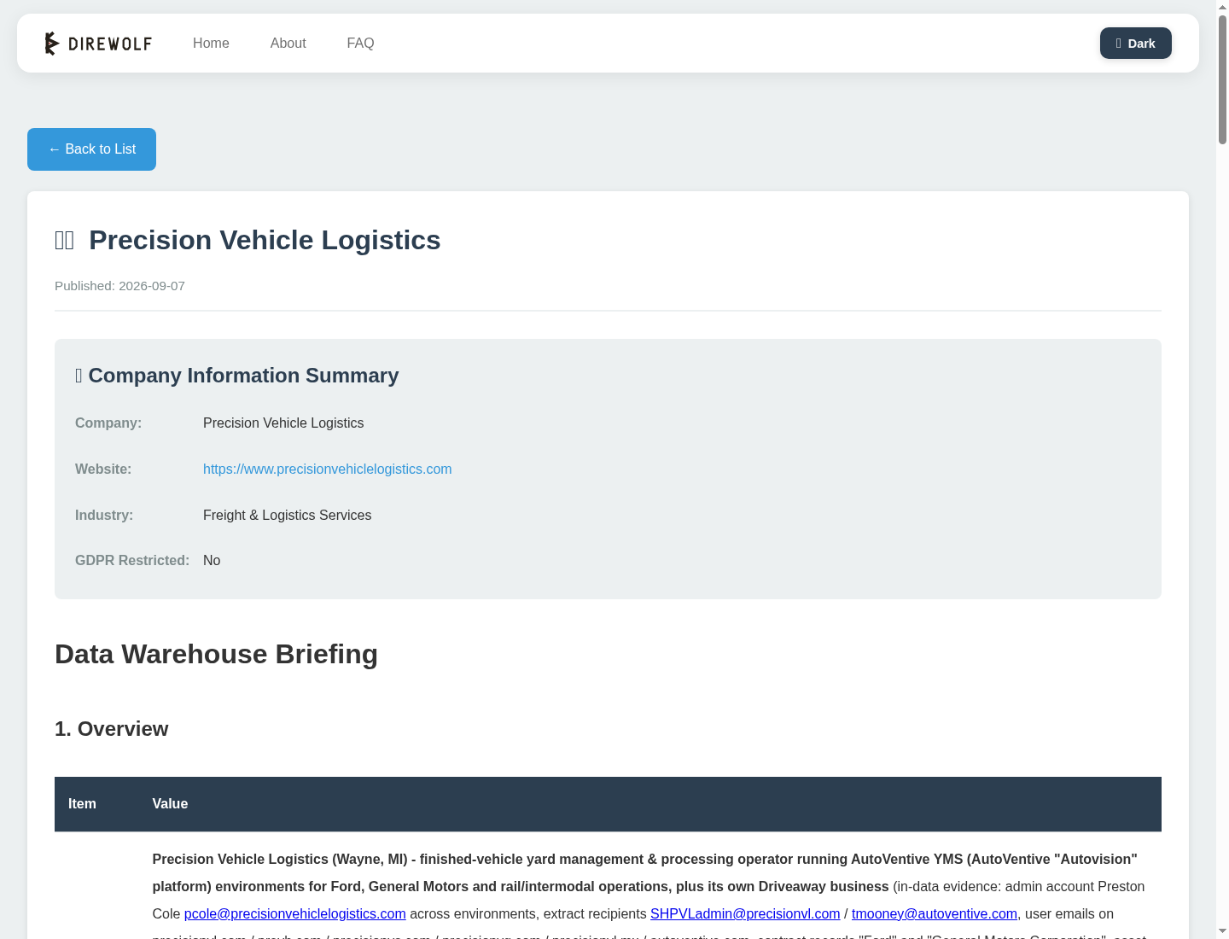Image resolution: width=1229 pixels, height=939 pixels.
Task: Select the GDPR Restricted 'No' value
Action: pyautogui.click(x=212, y=560)
